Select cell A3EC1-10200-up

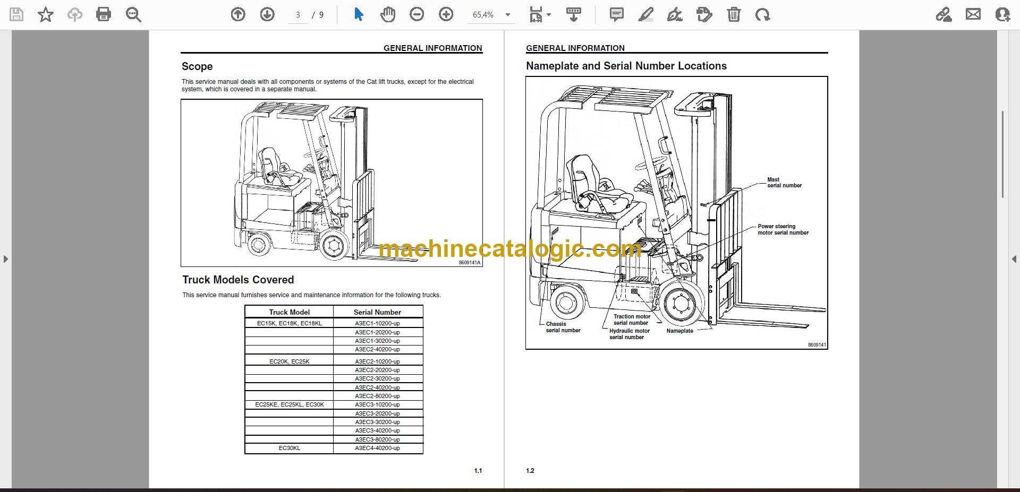click(378, 323)
